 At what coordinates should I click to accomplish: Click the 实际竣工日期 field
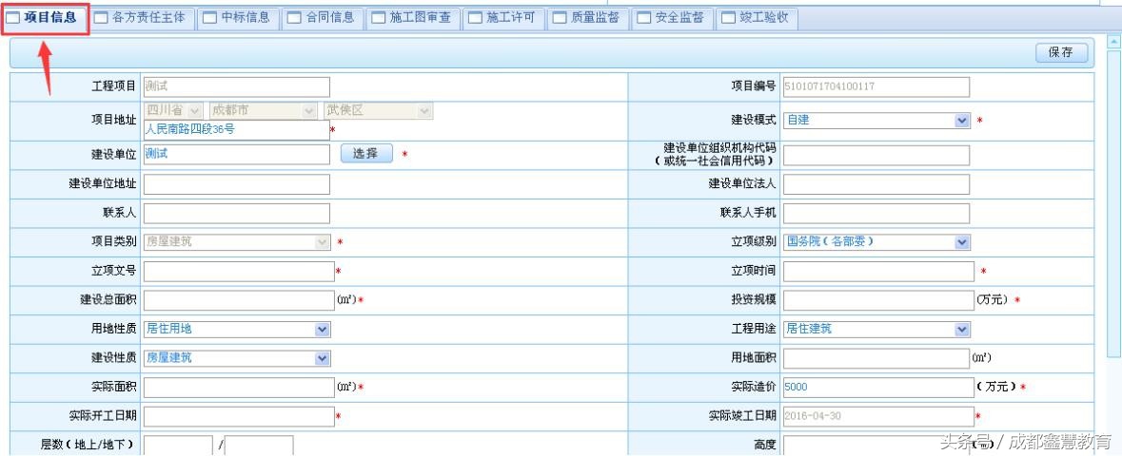878,417
